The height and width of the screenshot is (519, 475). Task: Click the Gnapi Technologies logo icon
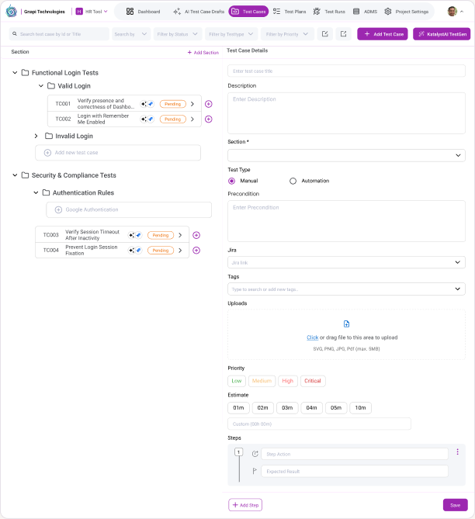pyautogui.click(x=12, y=12)
